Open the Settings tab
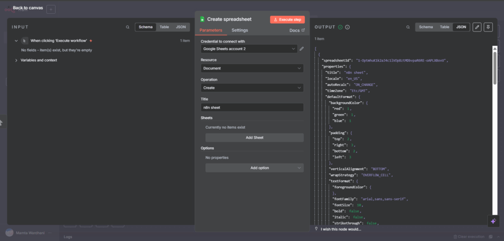 pyautogui.click(x=240, y=31)
